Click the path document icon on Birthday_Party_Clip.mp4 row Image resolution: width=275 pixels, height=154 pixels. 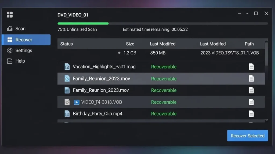(x=251, y=114)
